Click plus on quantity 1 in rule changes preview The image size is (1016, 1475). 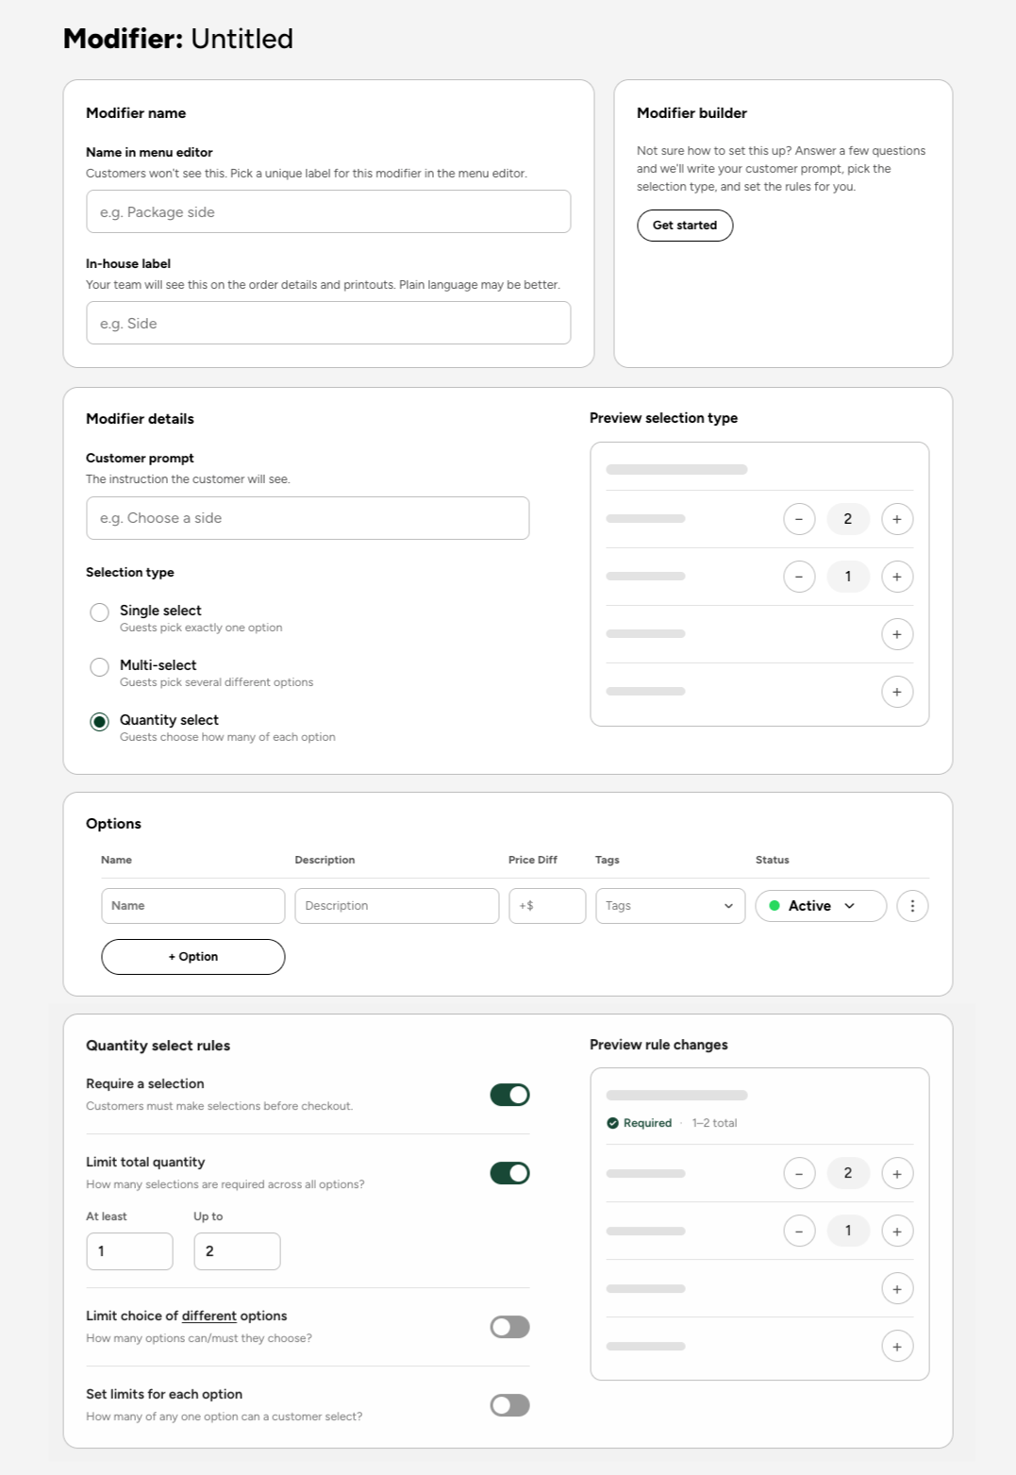[897, 1232]
